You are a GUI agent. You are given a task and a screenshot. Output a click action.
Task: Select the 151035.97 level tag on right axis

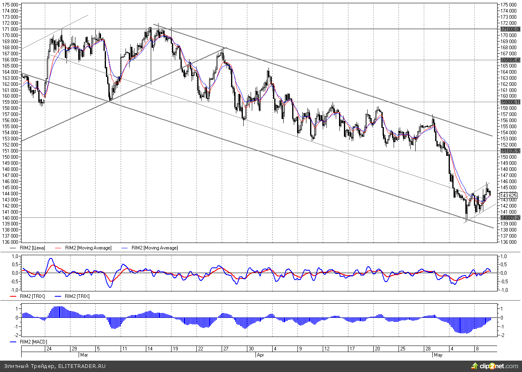511,151
